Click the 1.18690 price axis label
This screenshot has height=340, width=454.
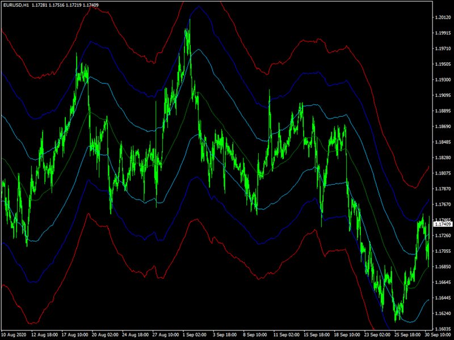point(443,126)
